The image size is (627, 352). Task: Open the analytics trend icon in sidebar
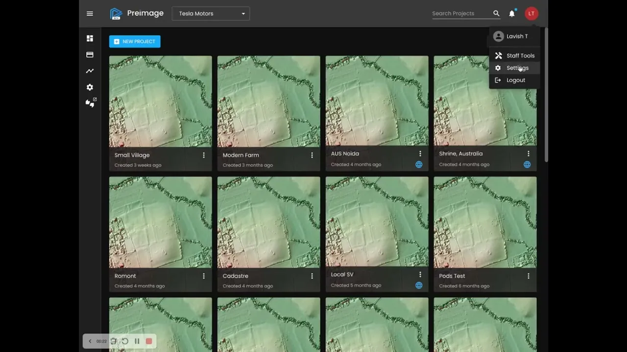(x=90, y=71)
